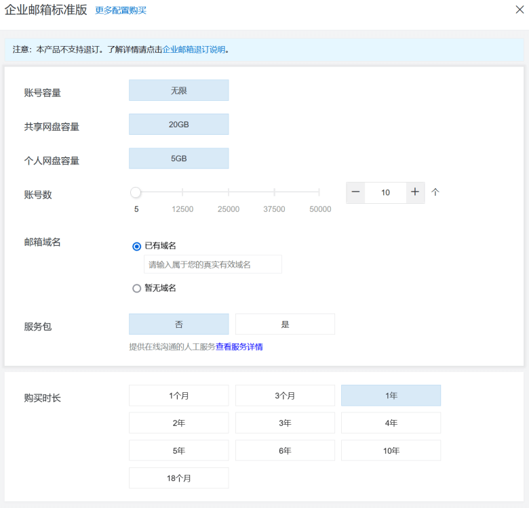Viewport: 529px width, 508px height.
Task: Click the account number slider handle
Action: click(x=136, y=192)
